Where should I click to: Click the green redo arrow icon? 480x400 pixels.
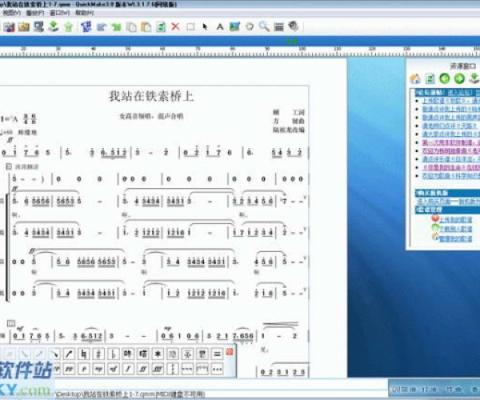point(116,27)
